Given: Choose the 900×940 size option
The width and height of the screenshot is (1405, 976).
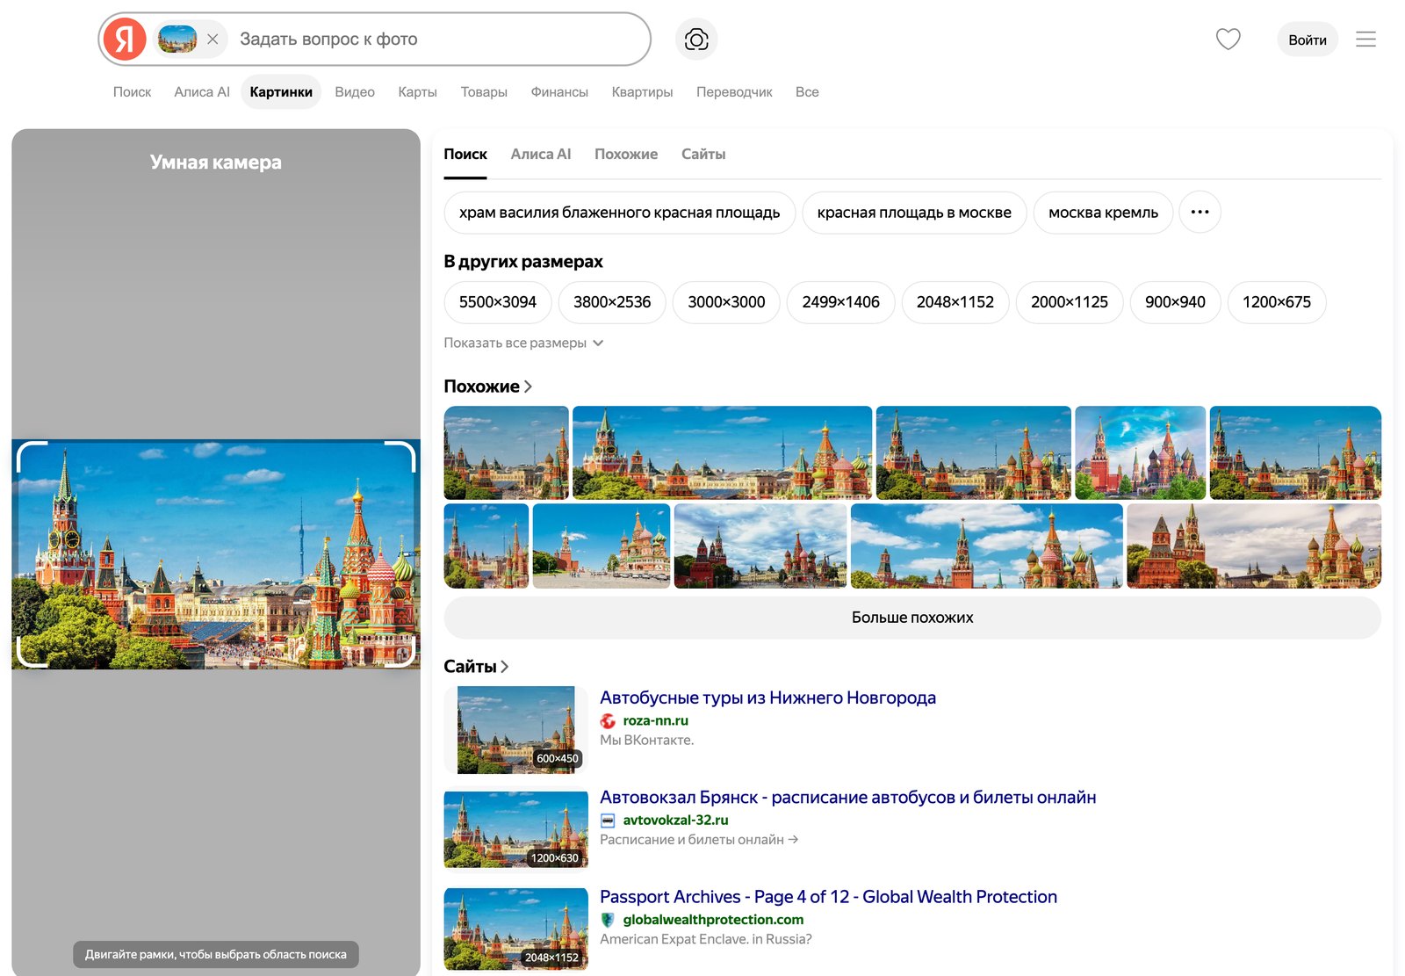Looking at the screenshot, I should 1175,302.
